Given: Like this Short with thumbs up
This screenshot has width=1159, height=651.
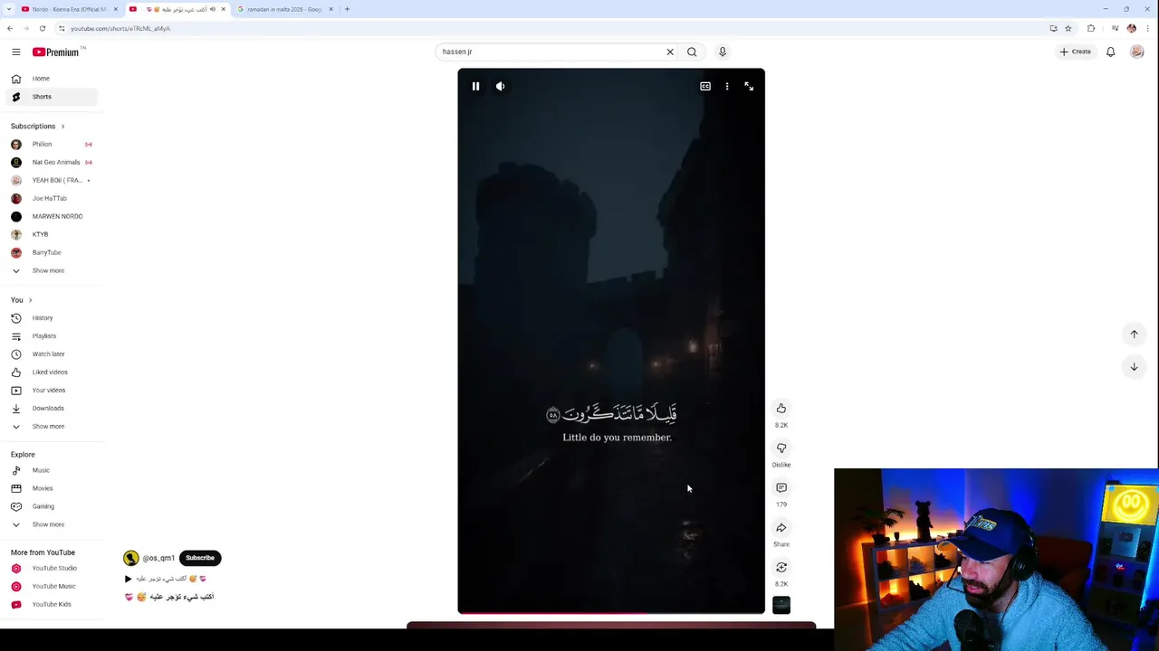Looking at the screenshot, I should click(x=781, y=409).
